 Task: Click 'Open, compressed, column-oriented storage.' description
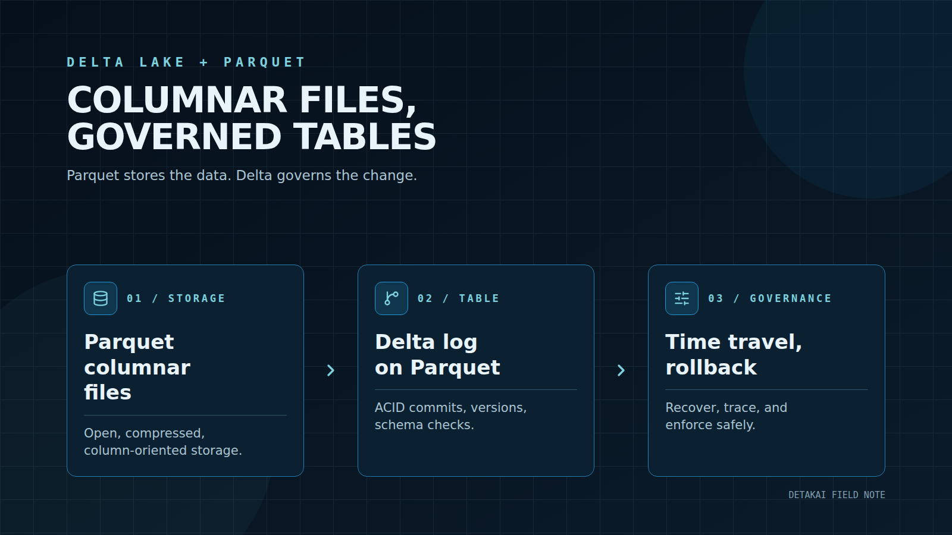pos(163,442)
